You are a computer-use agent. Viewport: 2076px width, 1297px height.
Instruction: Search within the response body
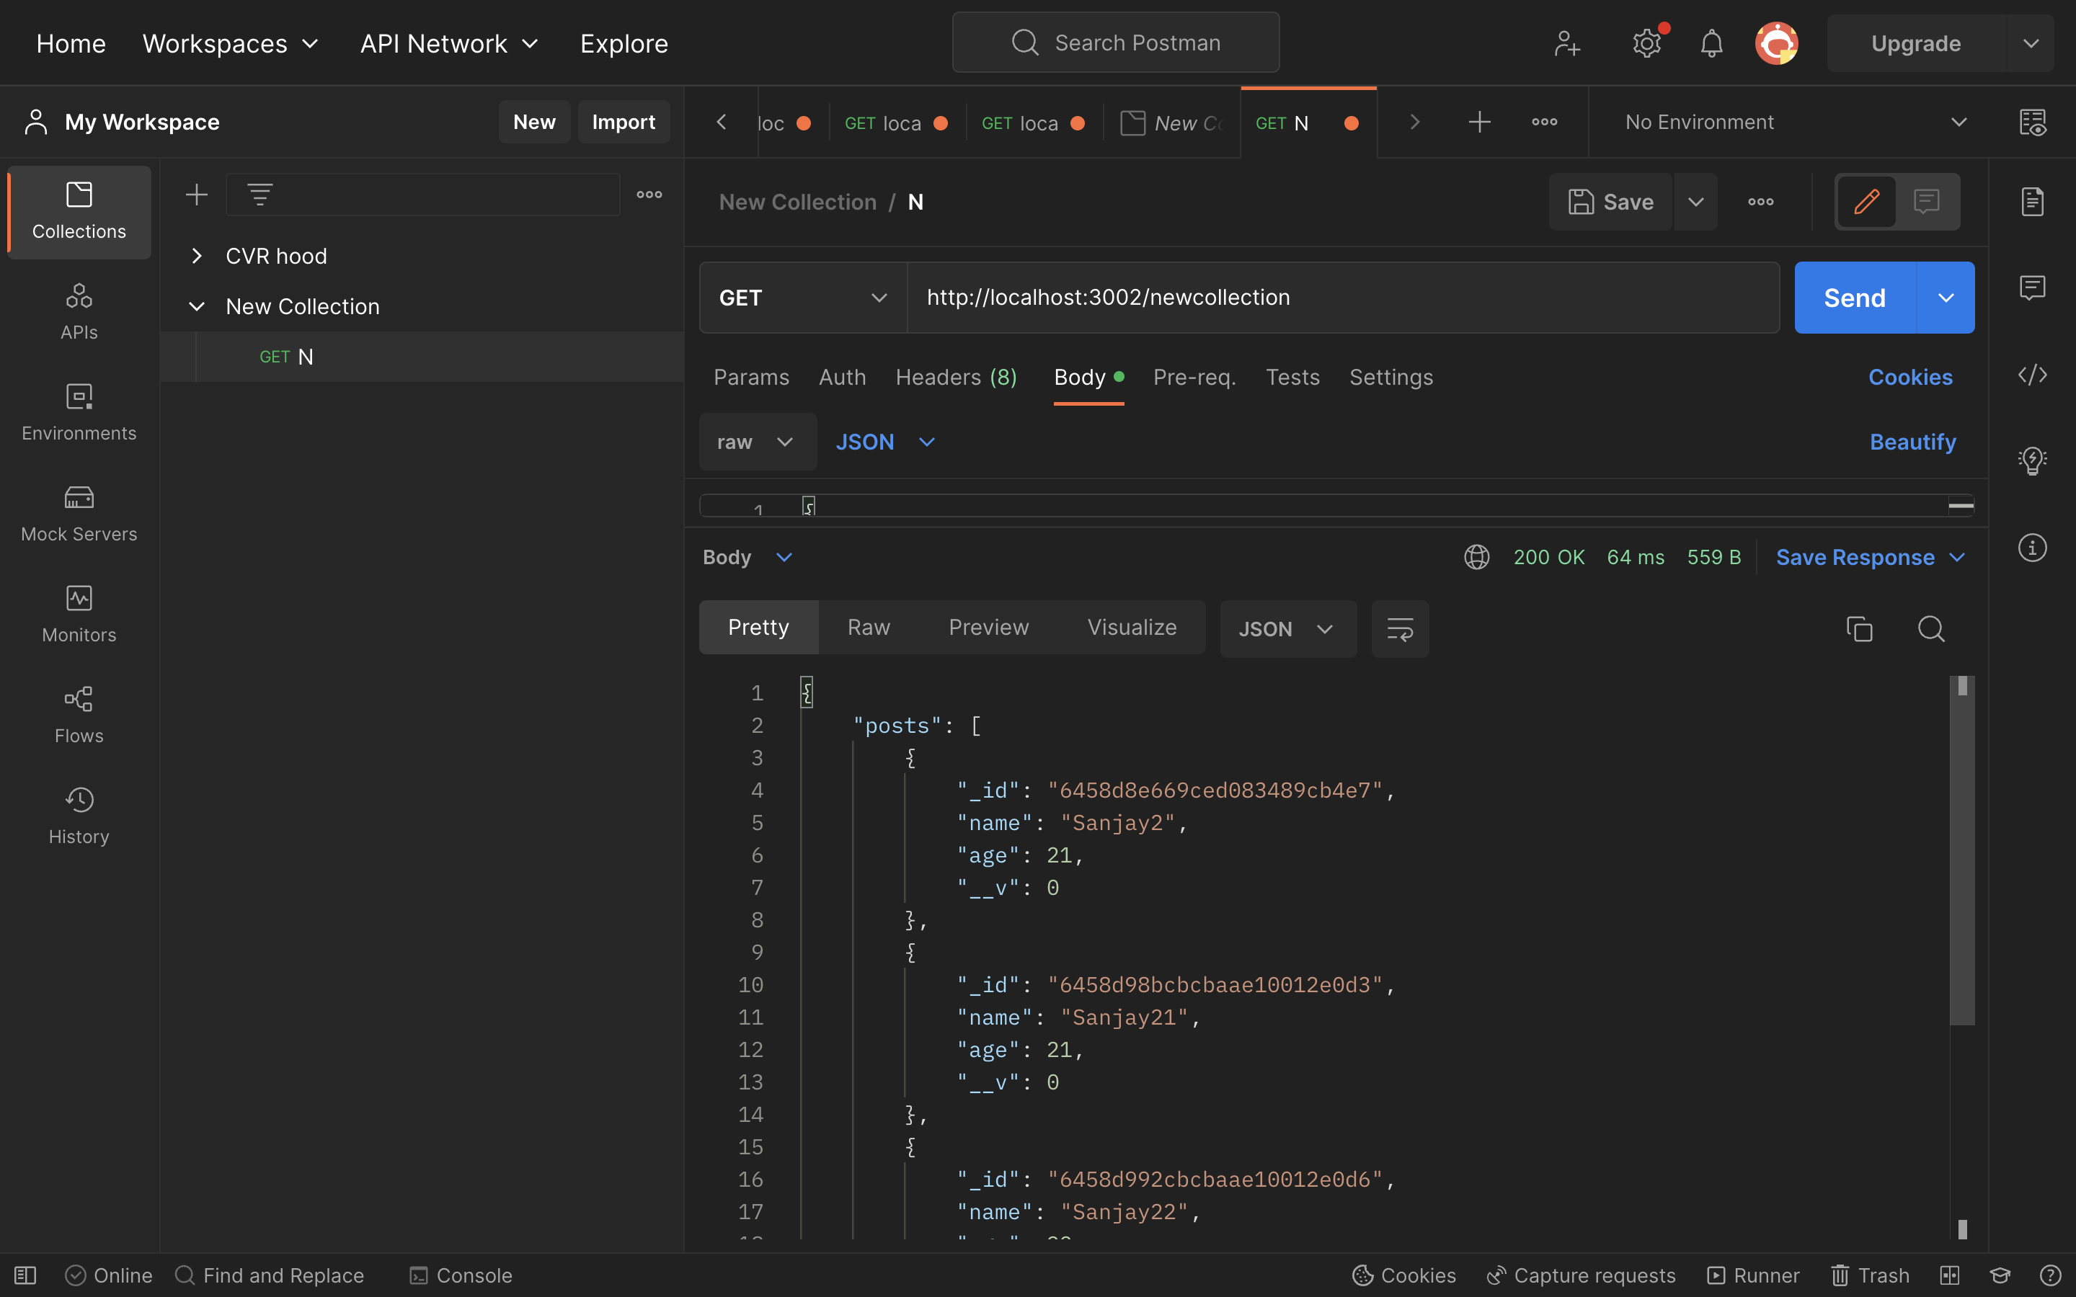point(1932,628)
